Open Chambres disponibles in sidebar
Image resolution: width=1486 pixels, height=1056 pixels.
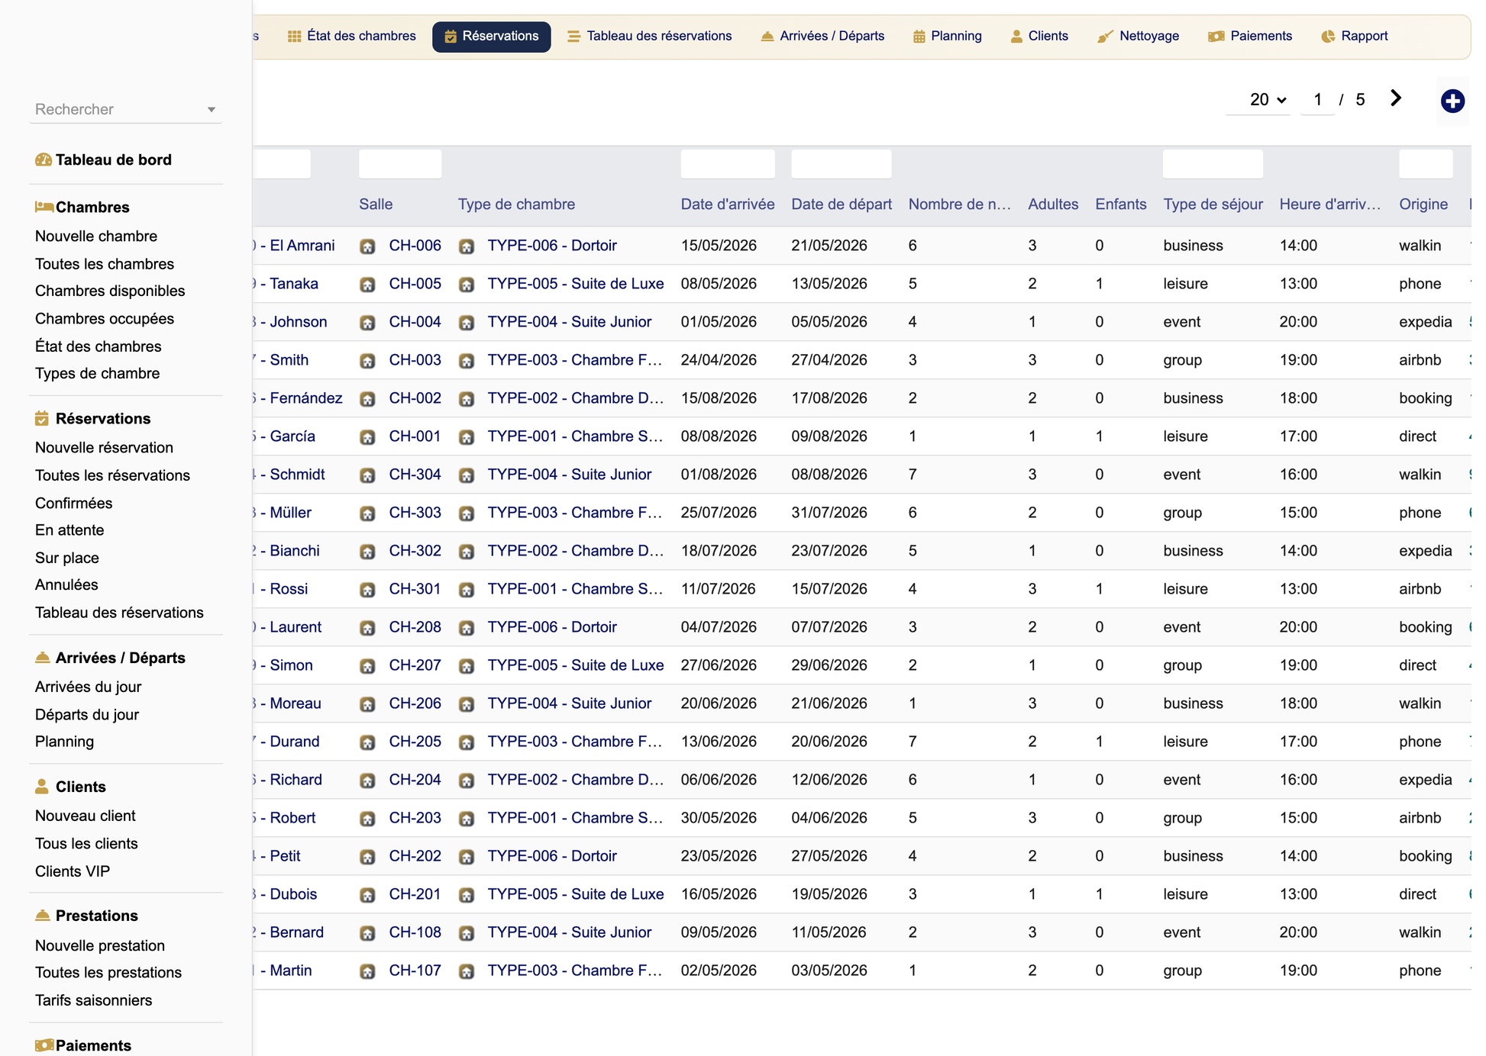pyautogui.click(x=110, y=291)
